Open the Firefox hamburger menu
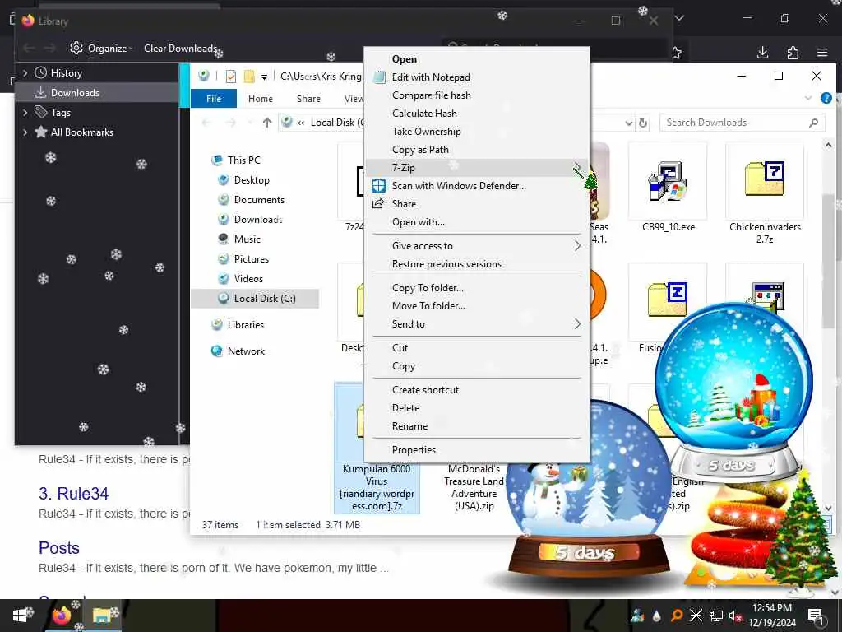 pyautogui.click(x=822, y=52)
